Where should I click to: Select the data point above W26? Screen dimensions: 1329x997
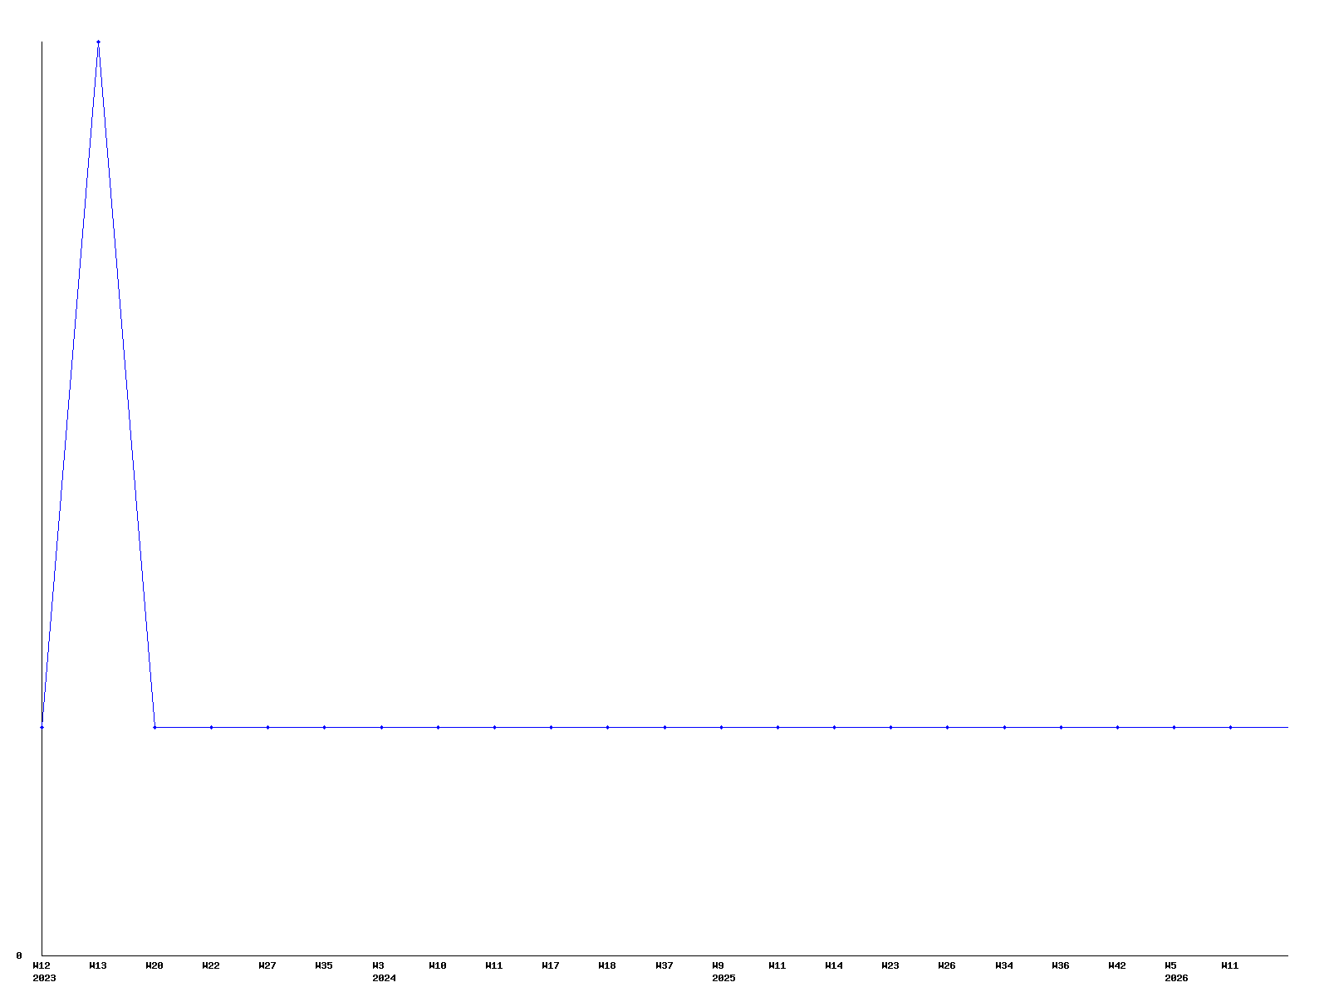tap(947, 727)
